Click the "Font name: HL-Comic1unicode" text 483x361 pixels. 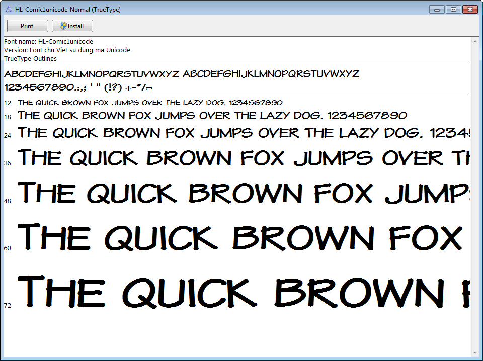click(48, 42)
